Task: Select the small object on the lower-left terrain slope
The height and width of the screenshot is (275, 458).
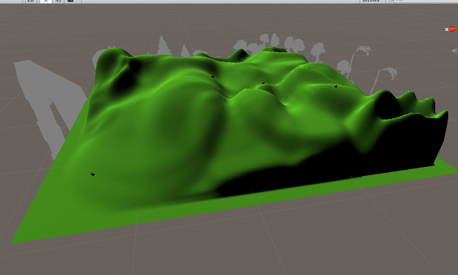Action: coord(93,174)
